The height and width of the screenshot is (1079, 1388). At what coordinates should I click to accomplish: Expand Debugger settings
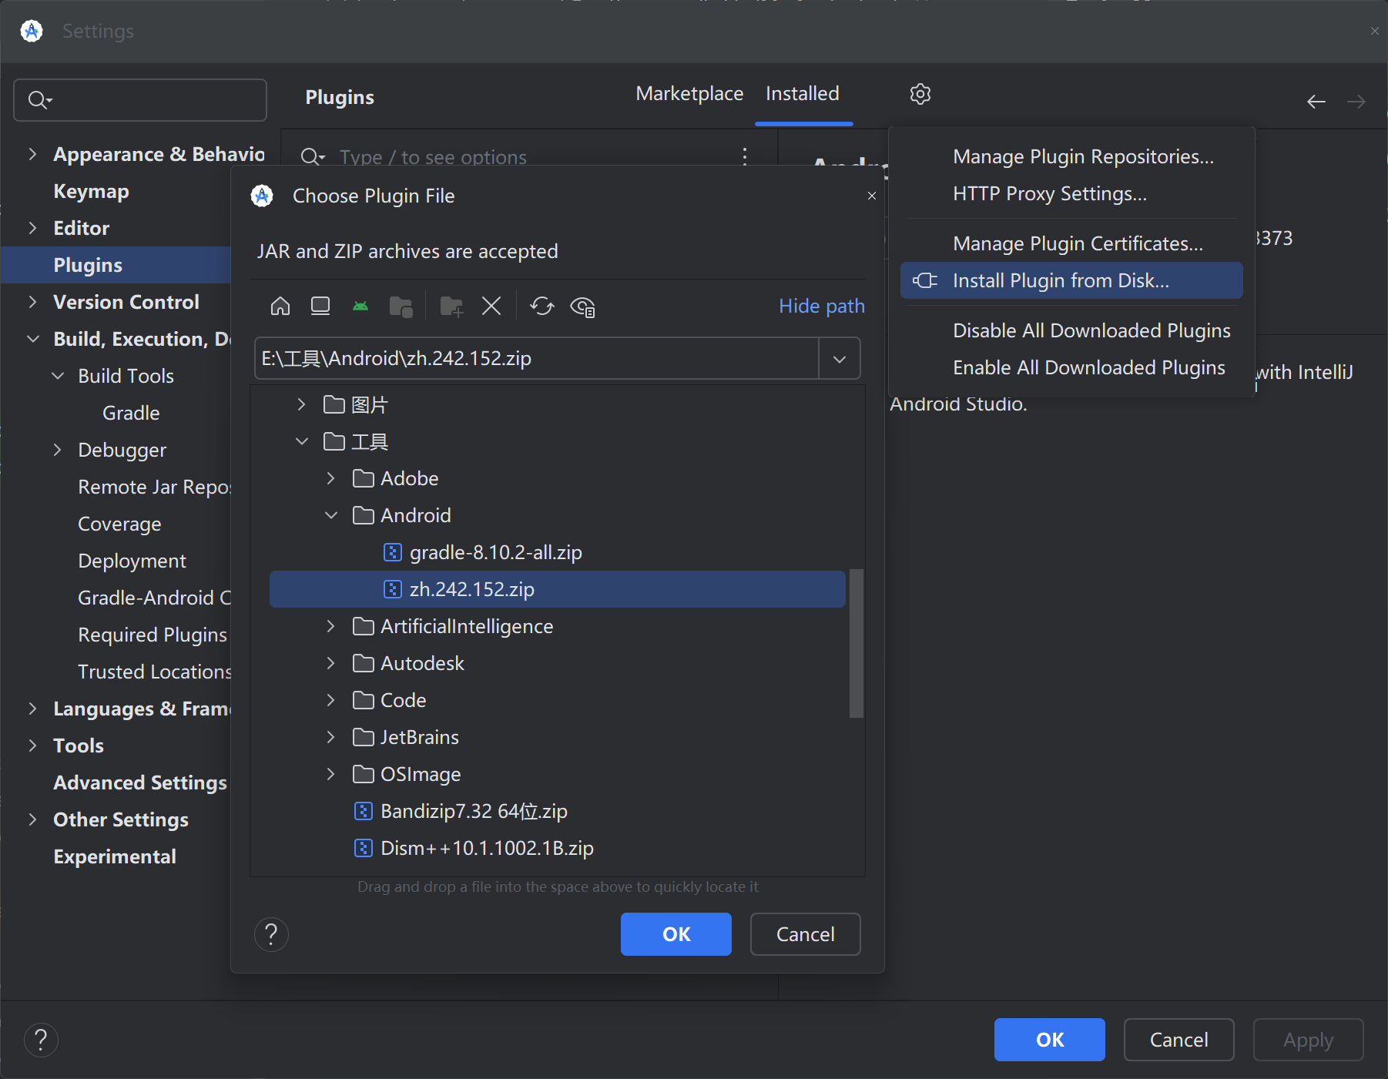58,450
